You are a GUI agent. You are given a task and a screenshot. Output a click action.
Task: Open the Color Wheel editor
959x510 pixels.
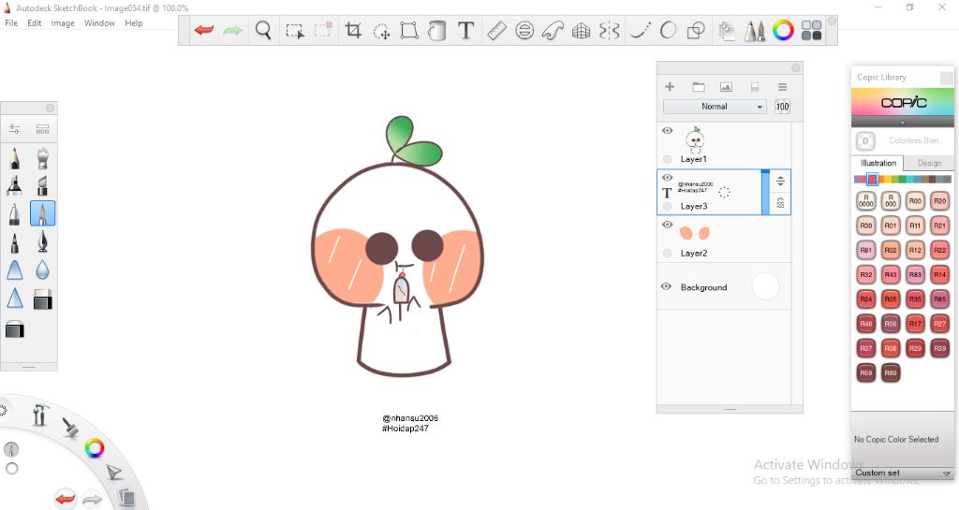783,31
